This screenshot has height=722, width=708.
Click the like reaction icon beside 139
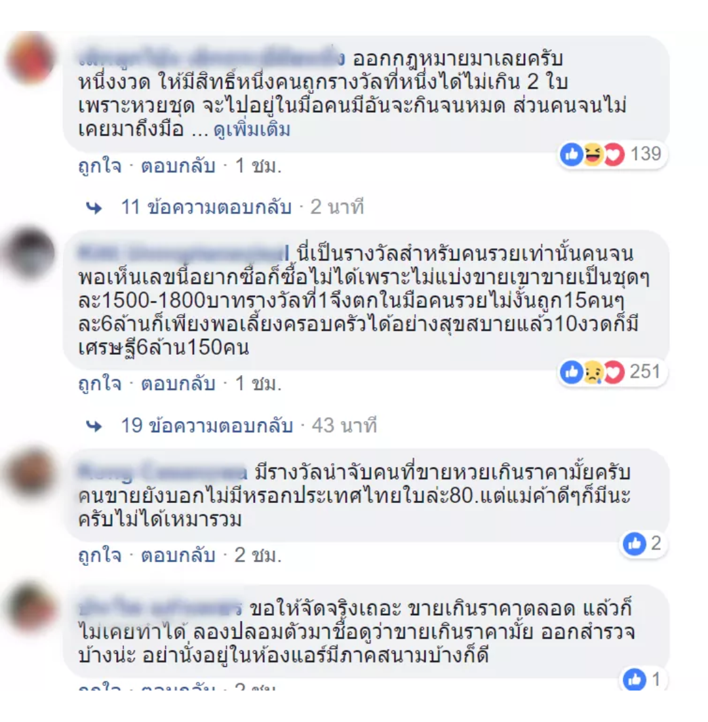click(572, 154)
